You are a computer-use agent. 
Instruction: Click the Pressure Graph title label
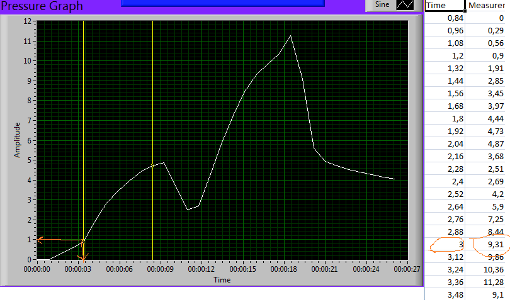(x=42, y=6)
